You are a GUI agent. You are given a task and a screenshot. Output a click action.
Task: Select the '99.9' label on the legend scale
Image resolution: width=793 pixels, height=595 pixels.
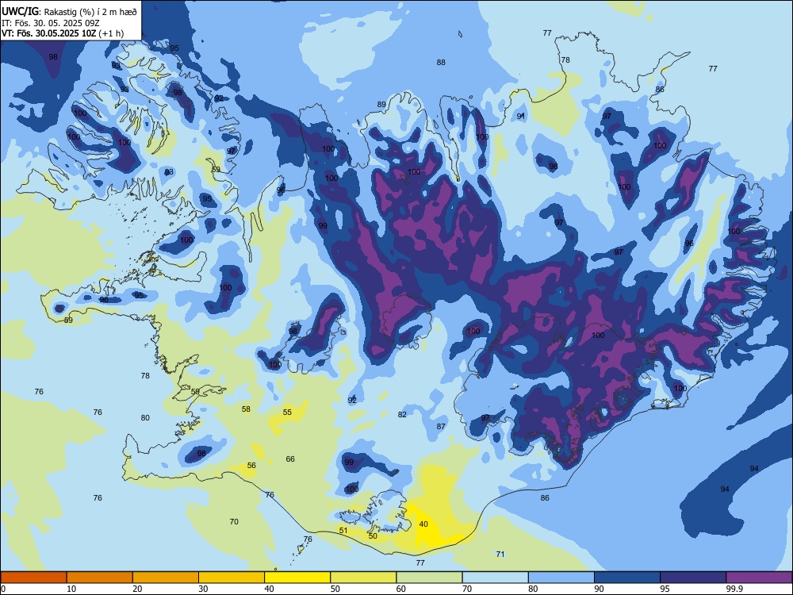[734, 589]
